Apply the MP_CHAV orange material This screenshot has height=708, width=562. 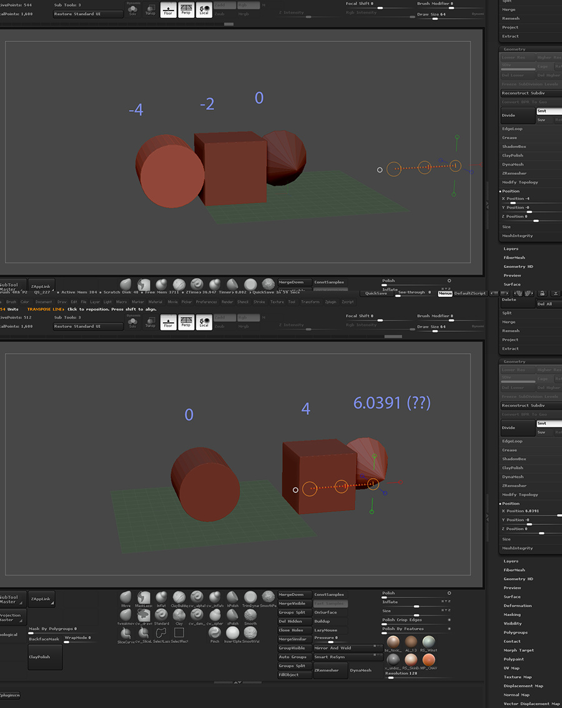428,661
